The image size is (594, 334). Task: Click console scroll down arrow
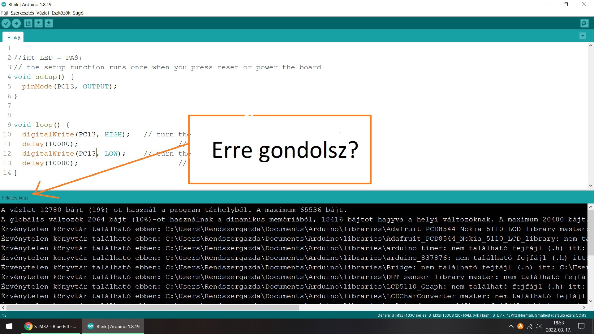591,301
